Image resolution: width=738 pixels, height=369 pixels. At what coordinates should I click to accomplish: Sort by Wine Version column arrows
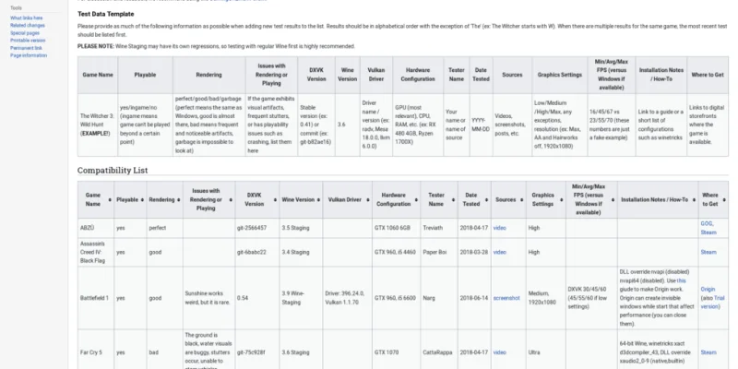click(318, 200)
